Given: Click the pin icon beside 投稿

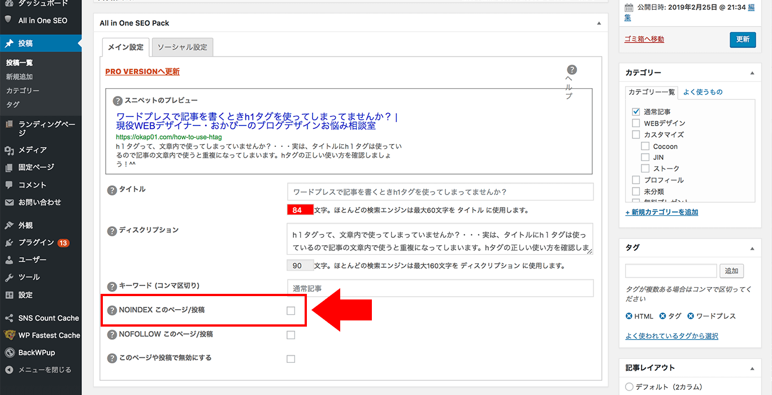Looking at the screenshot, I should pyautogui.click(x=9, y=43).
